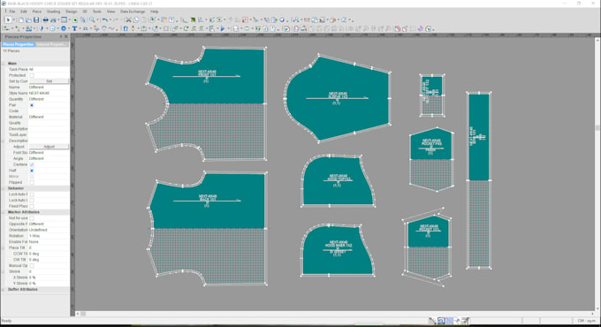Close the Pieces Properties panel

point(66,36)
